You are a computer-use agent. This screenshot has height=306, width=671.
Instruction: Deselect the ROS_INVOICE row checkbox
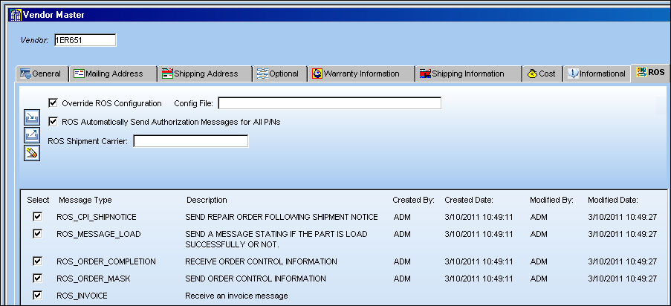coord(37,295)
